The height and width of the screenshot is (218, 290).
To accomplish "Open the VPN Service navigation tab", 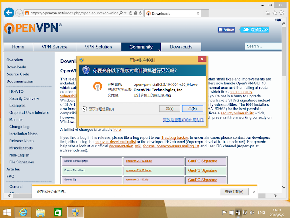I will (x=55, y=47).
